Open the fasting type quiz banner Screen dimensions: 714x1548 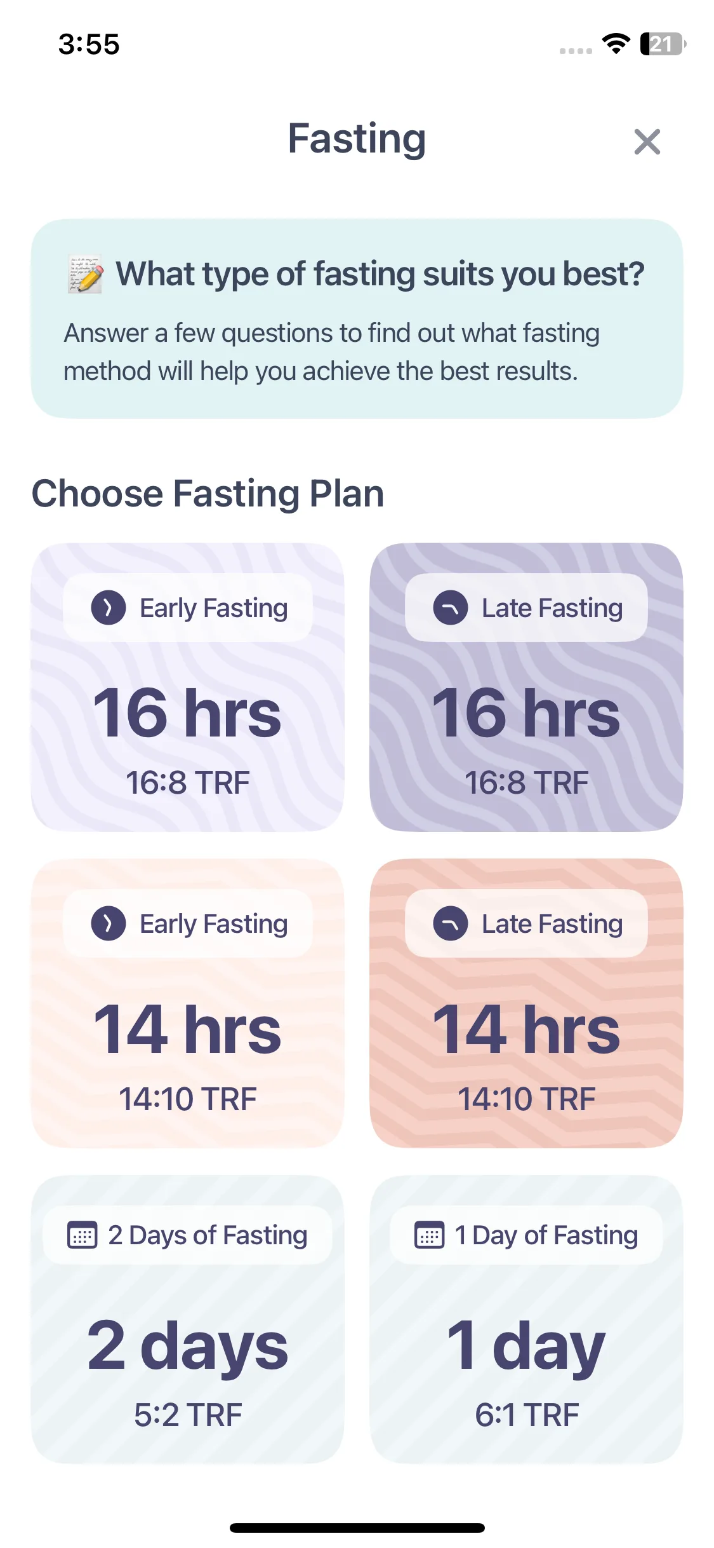[x=357, y=318]
